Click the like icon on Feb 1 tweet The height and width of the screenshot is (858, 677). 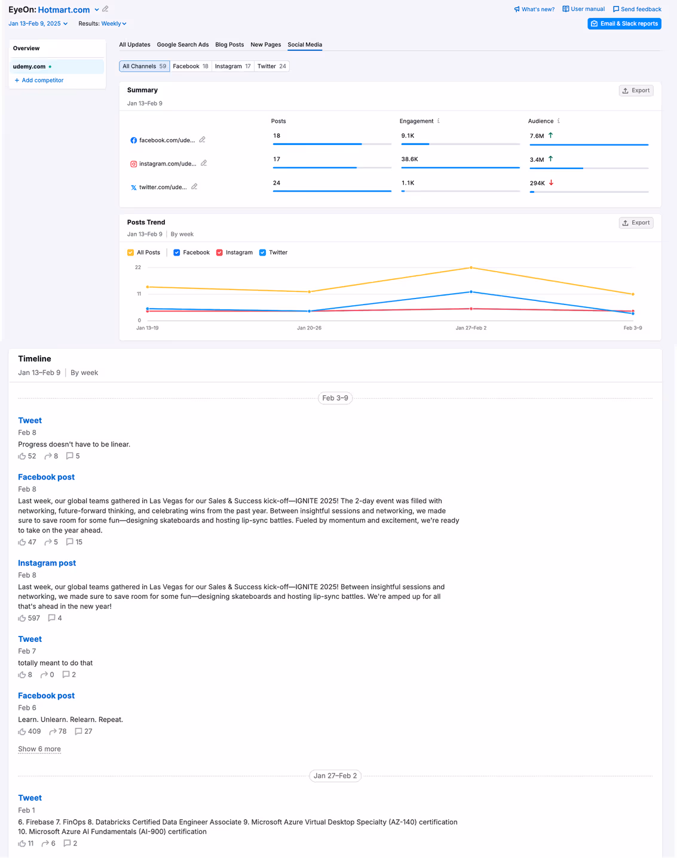click(x=22, y=844)
